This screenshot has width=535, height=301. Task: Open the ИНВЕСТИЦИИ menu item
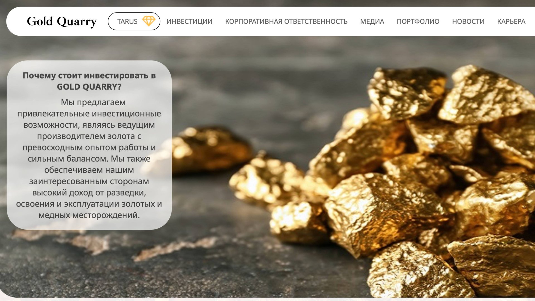(189, 21)
